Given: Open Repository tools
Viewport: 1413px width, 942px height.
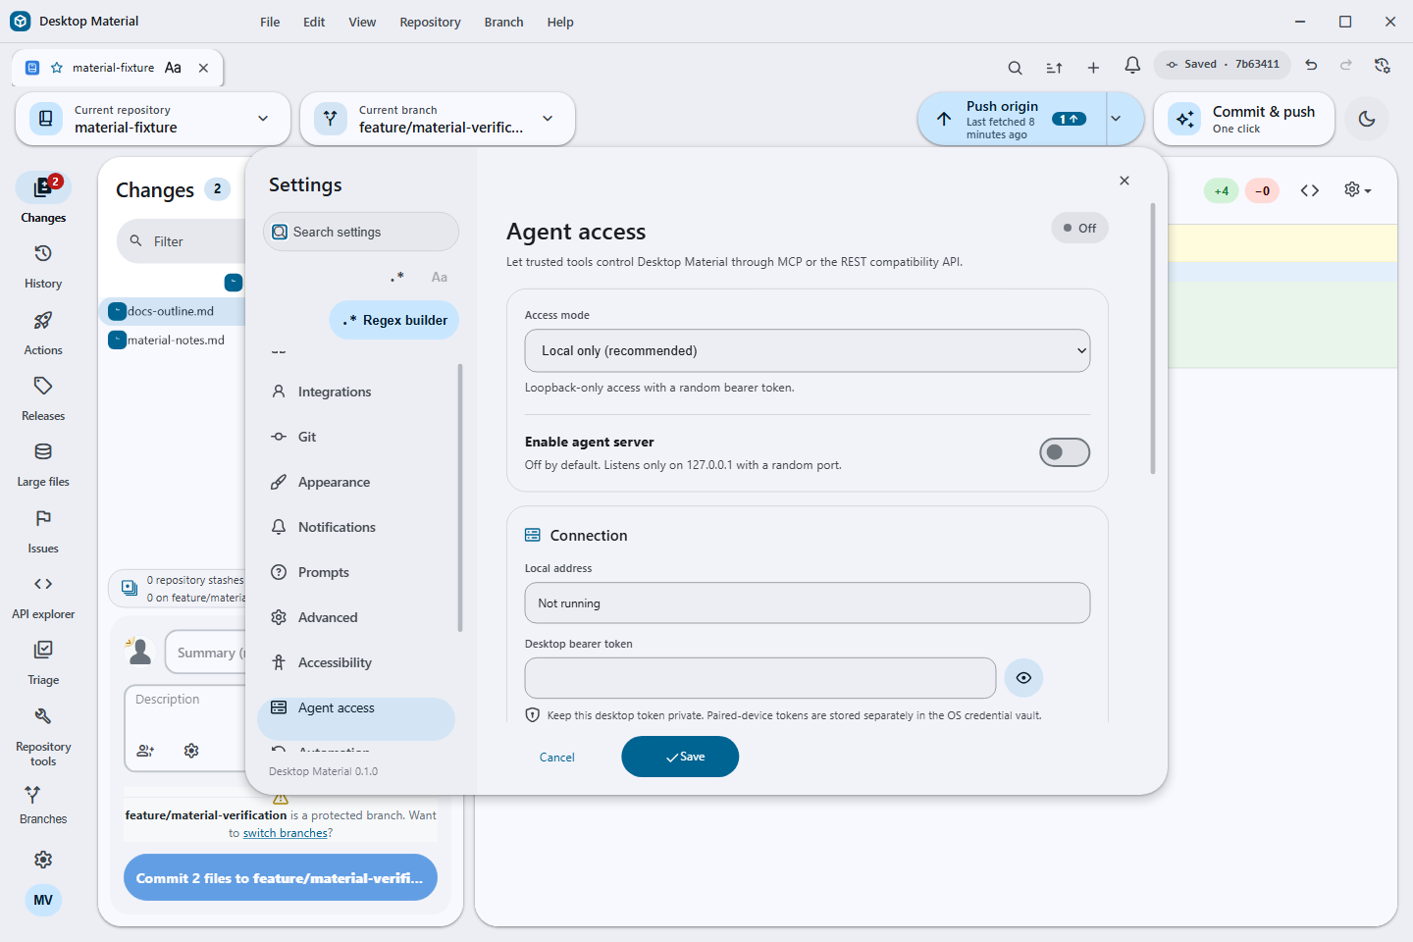Looking at the screenshot, I should pyautogui.click(x=43, y=736).
